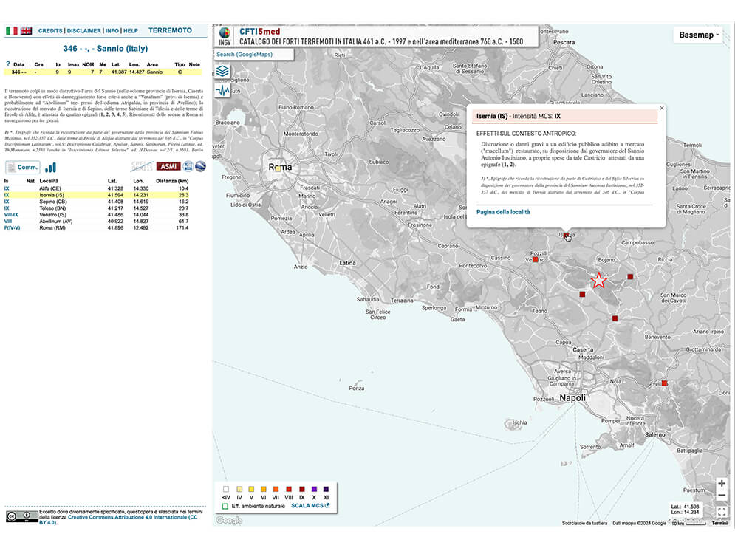Viewport: 735px width, 551px height.
Task: Show the intensity bar chart icon
Action: click(x=51, y=167)
